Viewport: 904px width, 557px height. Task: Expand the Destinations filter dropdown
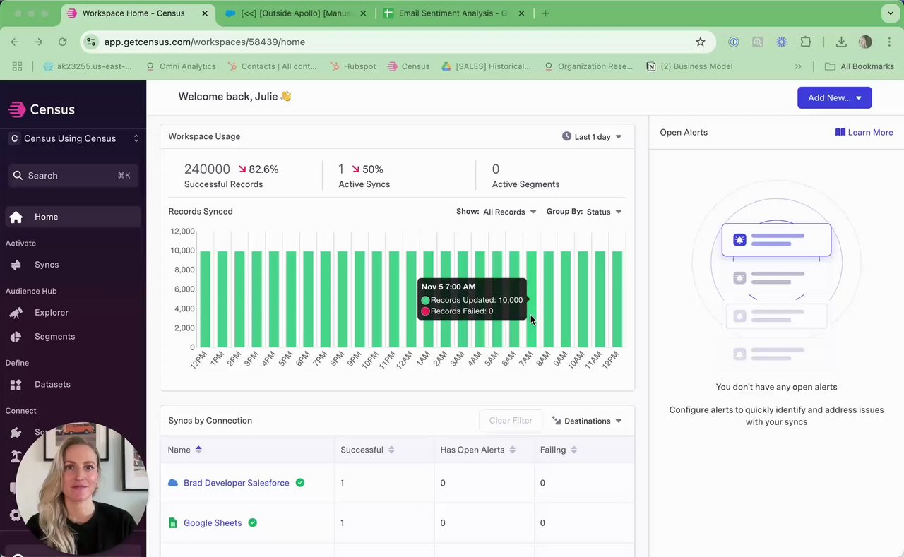[x=587, y=421]
